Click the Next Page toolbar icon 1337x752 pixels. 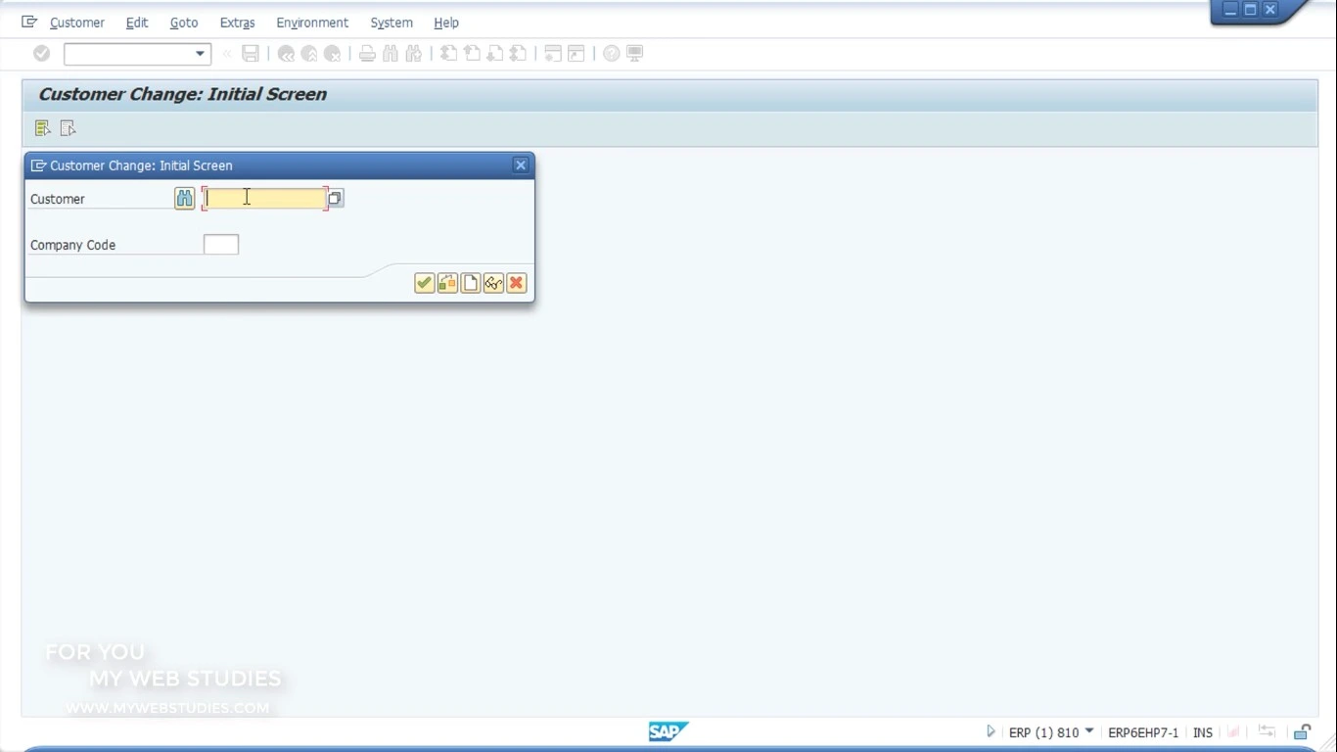[x=495, y=54]
